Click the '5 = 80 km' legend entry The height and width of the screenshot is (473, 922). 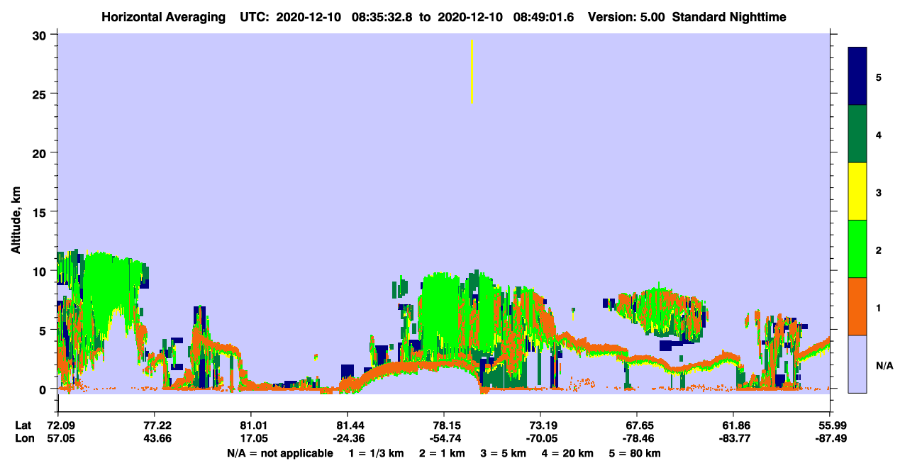pos(635,453)
